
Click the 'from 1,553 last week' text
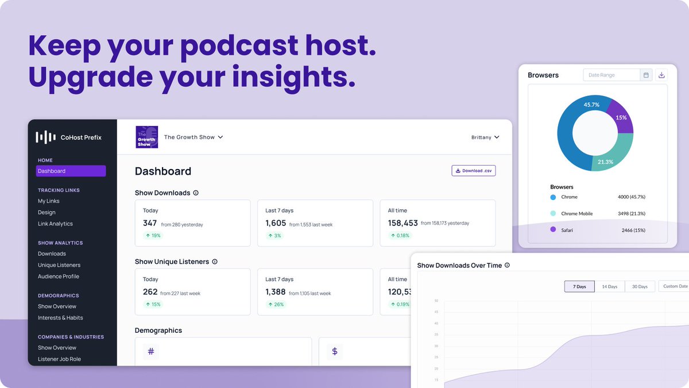tap(311, 224)
